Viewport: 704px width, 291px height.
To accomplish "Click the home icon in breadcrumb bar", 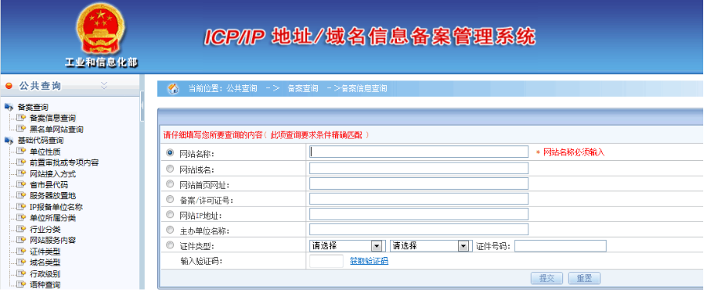I will (173, 88).
